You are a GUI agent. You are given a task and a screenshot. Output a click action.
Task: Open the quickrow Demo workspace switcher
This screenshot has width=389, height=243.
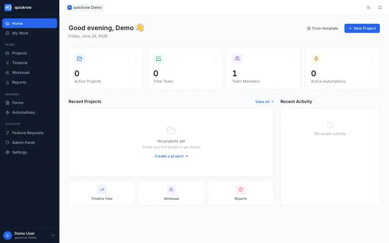(x=85, y=7)
